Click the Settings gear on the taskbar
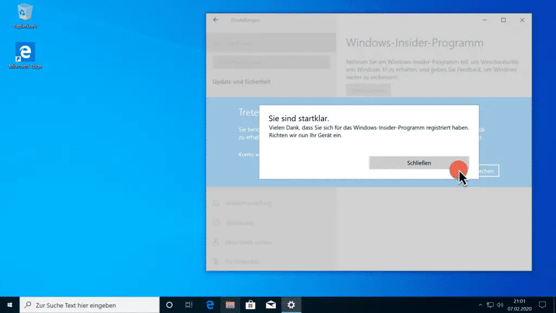556x313 pixels. point(291,305)
